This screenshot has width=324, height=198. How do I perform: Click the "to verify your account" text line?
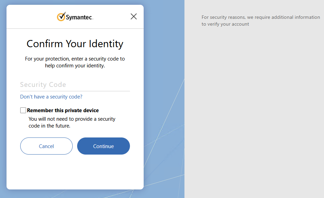[x=225, y=24]
